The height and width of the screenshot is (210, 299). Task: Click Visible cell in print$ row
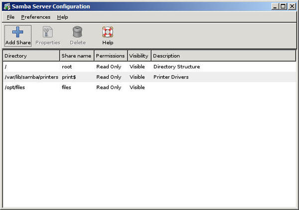(137, 77)
